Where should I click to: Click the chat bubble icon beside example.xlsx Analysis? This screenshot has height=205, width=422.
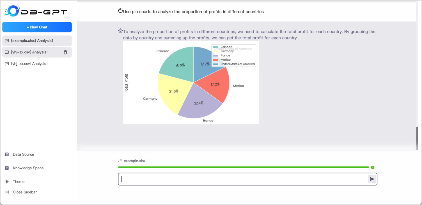point(7,41)
